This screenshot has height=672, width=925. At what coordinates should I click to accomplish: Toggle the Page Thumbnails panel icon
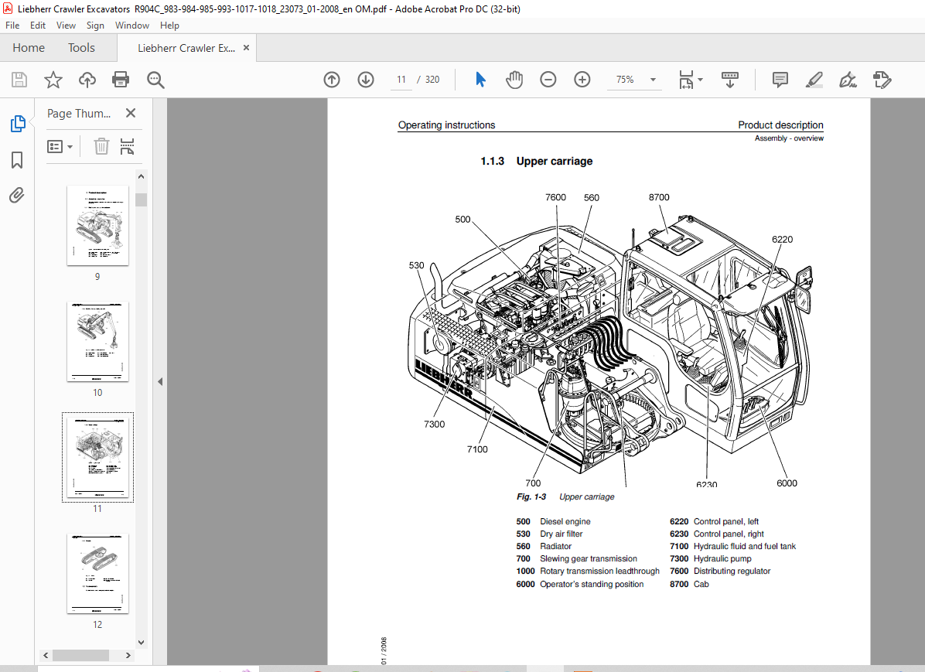coord(18,123)
